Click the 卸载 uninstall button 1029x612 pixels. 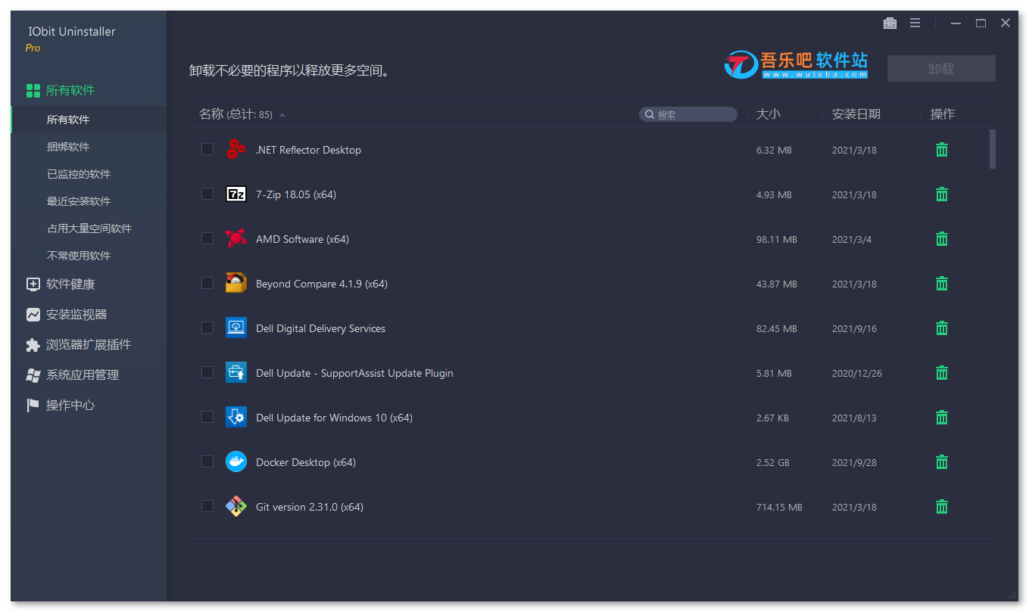(x=941, y=69)
